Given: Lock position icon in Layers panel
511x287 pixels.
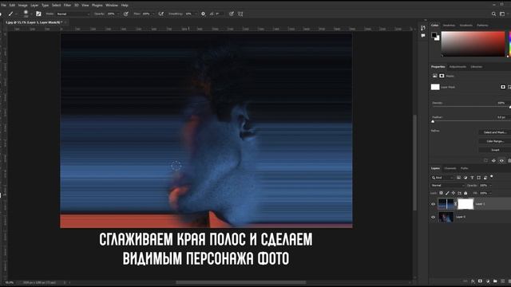Looking at the screenshot, I should (x=454, y=193).
